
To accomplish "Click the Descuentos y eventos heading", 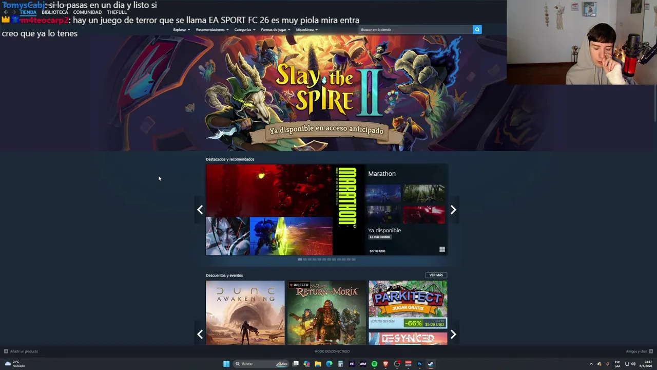I will tap(224, 275).
